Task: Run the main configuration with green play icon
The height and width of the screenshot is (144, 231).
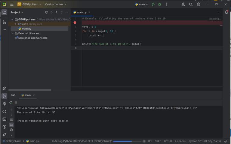Action: 153,4
